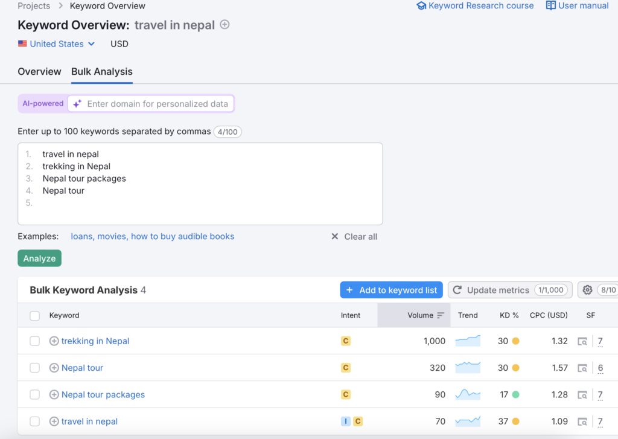Click the Analyze button
Screen dimensions: 618x439
39,258
